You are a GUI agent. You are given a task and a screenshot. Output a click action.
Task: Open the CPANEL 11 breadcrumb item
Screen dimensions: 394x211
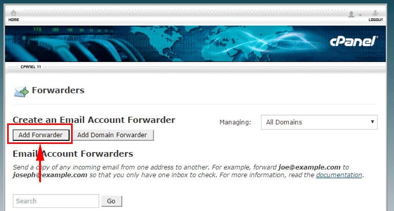(x=31, y=67)
